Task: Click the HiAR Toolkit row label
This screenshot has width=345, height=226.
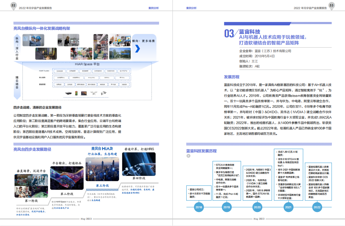Action: (x=44, y=71)
